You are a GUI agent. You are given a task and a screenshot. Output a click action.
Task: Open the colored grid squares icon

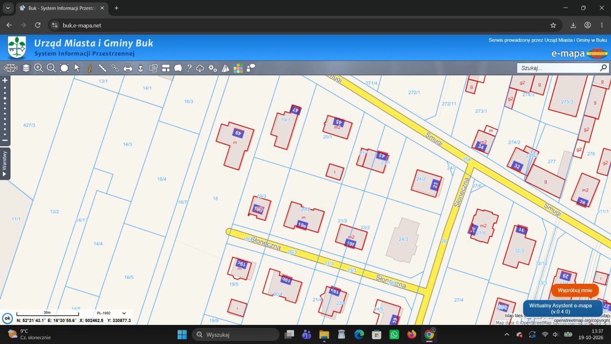(x=238, y=68)
